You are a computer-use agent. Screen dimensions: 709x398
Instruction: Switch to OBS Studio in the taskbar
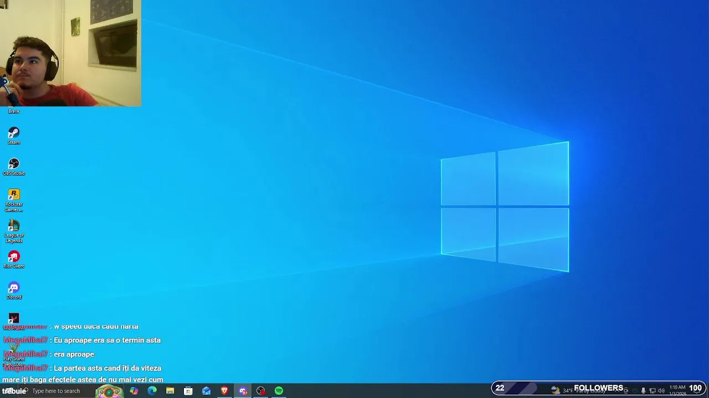tap(261, 391)
